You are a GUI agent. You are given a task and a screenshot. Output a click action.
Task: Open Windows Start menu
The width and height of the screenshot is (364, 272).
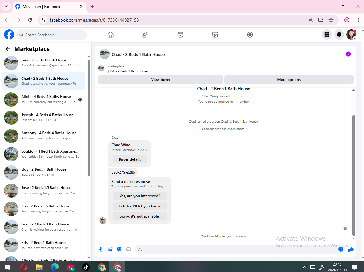(7, 267)
